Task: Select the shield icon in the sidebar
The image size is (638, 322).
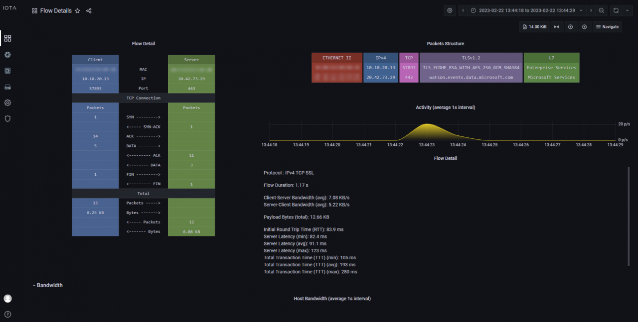Action: (x=7, y=118)
